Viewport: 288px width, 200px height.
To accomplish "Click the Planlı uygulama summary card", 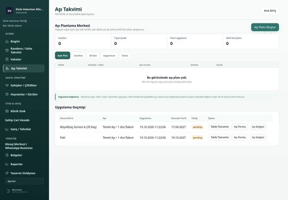I will click(195, 41).
